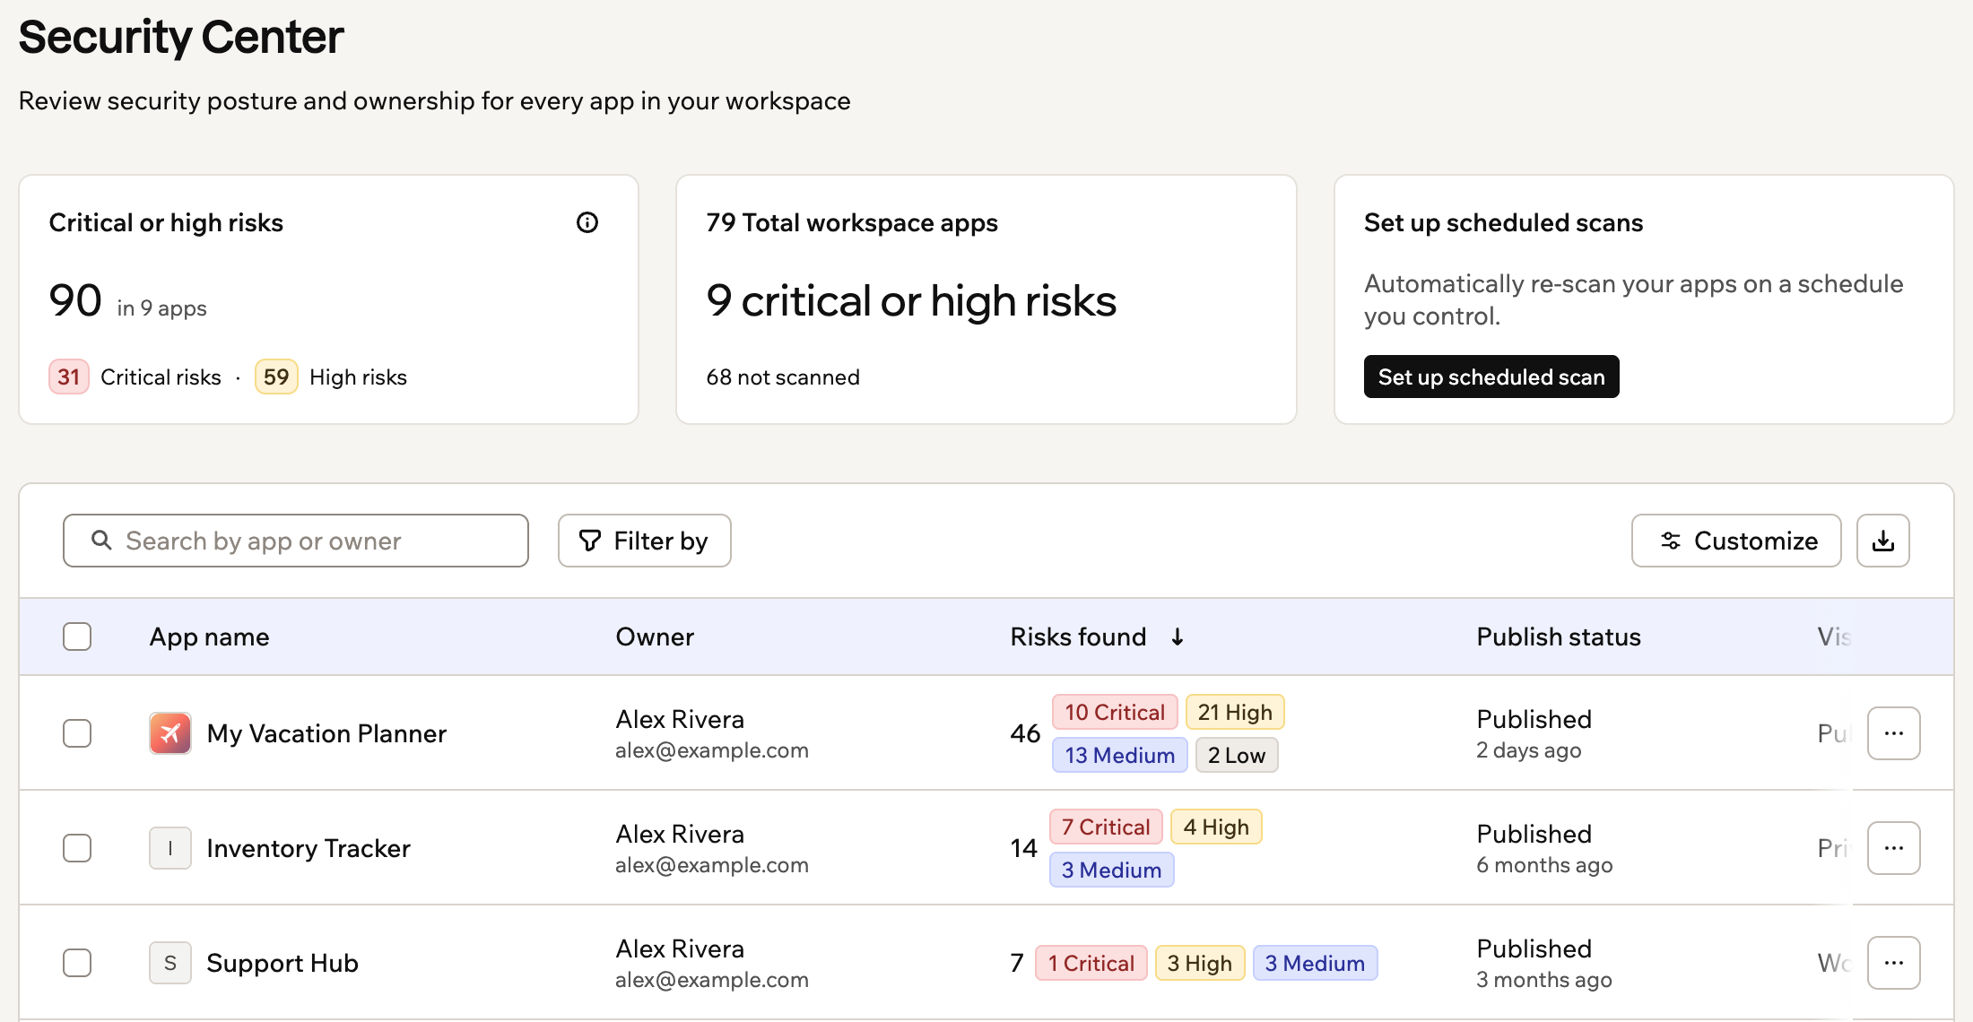Click the total risk count 46

pyautogui.click(x=1025, y=733)
